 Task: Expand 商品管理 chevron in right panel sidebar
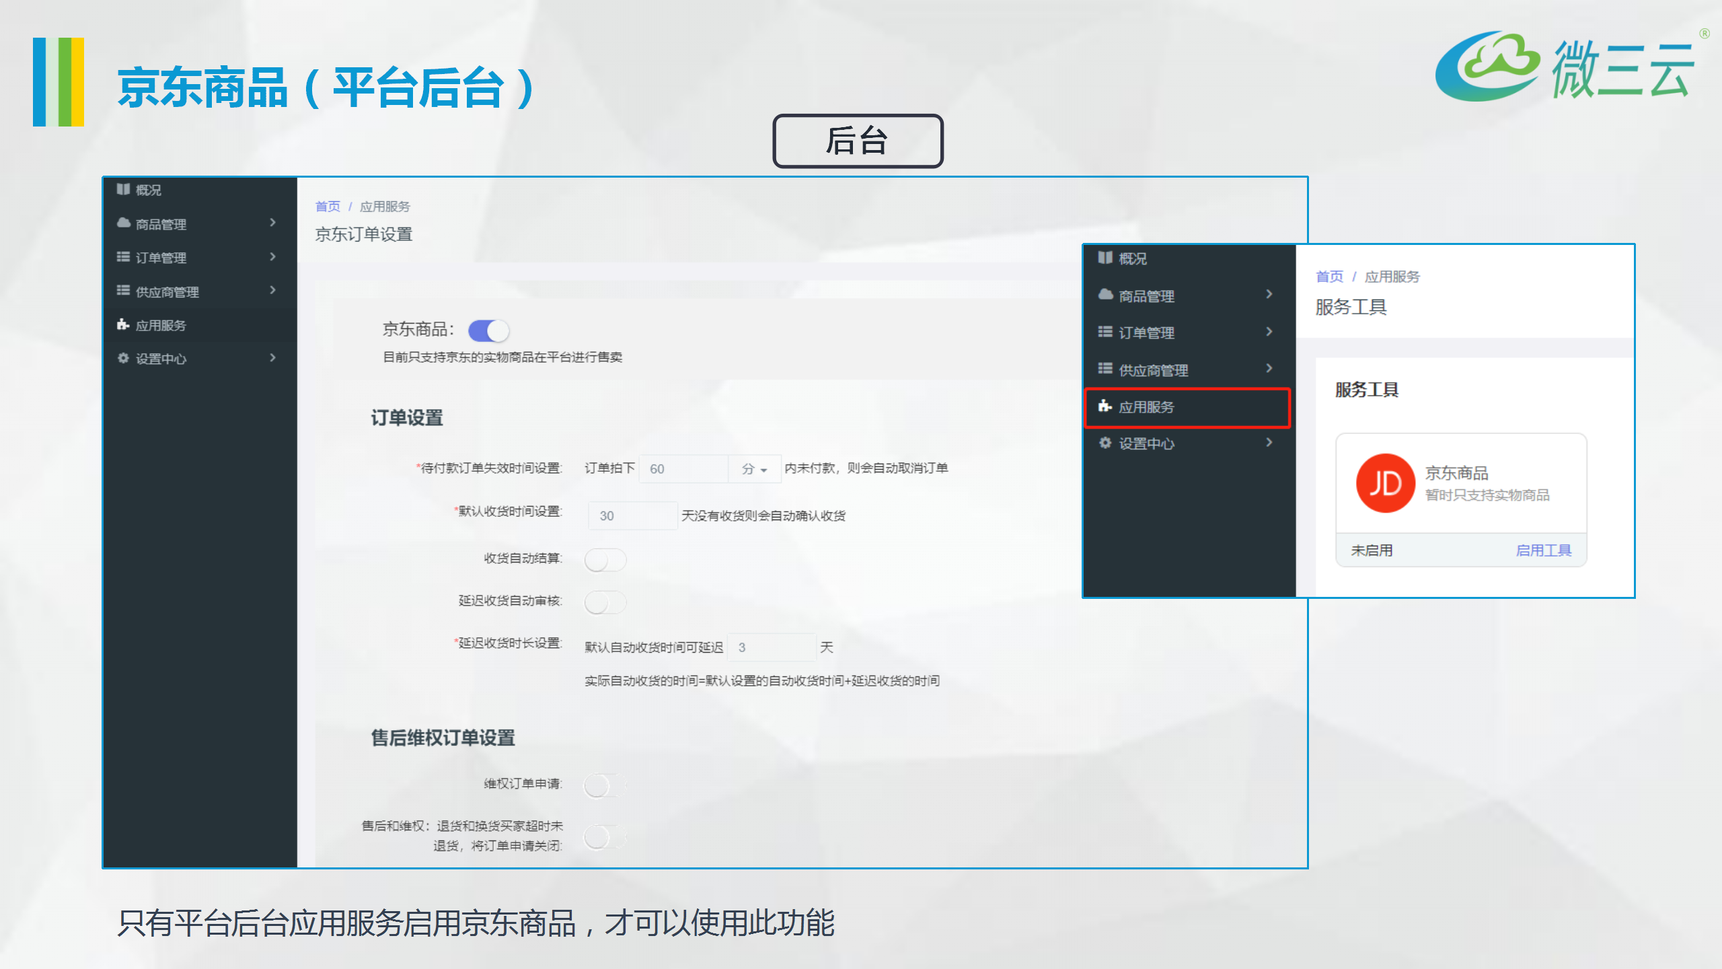click(x=1269, y=294)
